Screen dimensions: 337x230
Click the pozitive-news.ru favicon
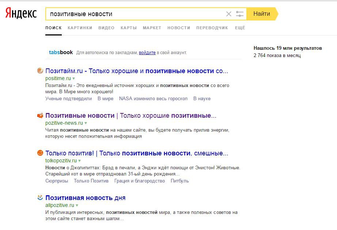pyautogui.click(x=40, y=116)
